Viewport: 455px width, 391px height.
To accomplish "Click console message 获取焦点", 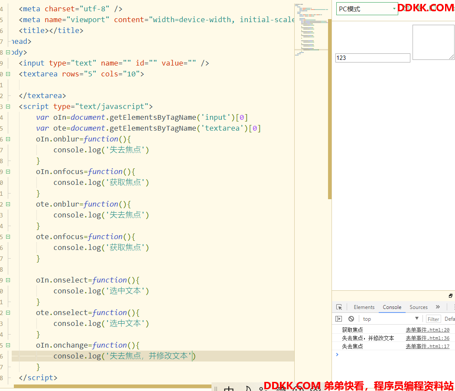I will pos(352,330).
